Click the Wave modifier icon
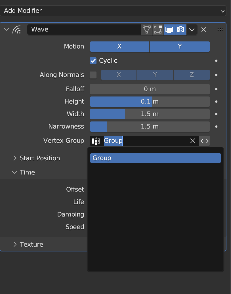The image size is (231, 294). pos(17,30)
